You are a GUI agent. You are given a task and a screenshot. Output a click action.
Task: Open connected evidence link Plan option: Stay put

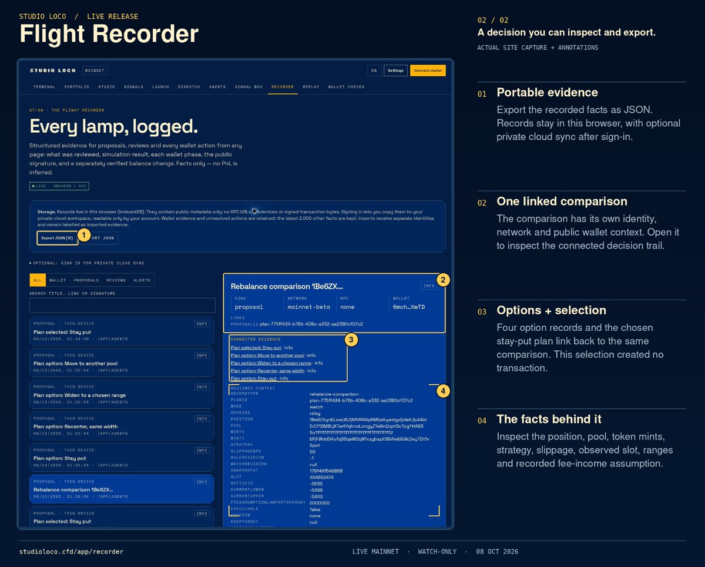point(254,378)
